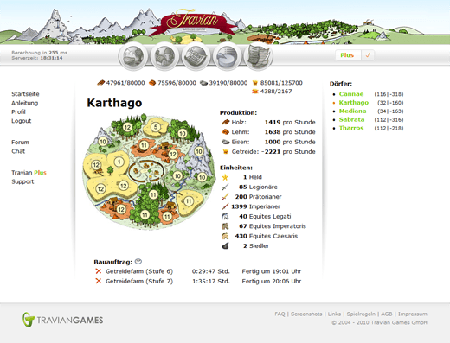Viewport: 450px width, 343px height.
Task: Open the village center buildings icon
Action: point(164,56)
